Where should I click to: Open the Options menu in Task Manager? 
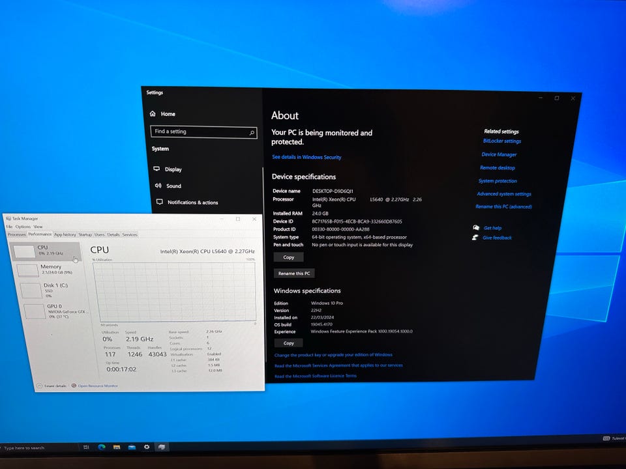23,227
